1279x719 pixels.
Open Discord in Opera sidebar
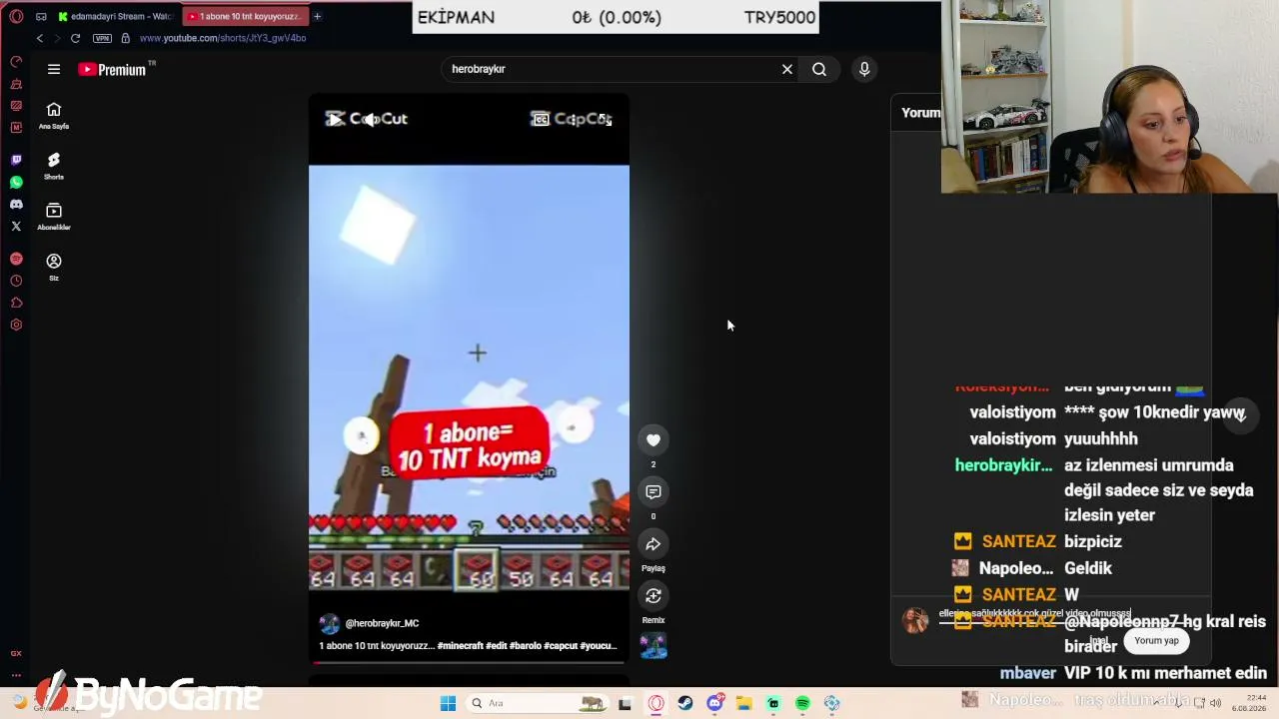click(16, 205)
